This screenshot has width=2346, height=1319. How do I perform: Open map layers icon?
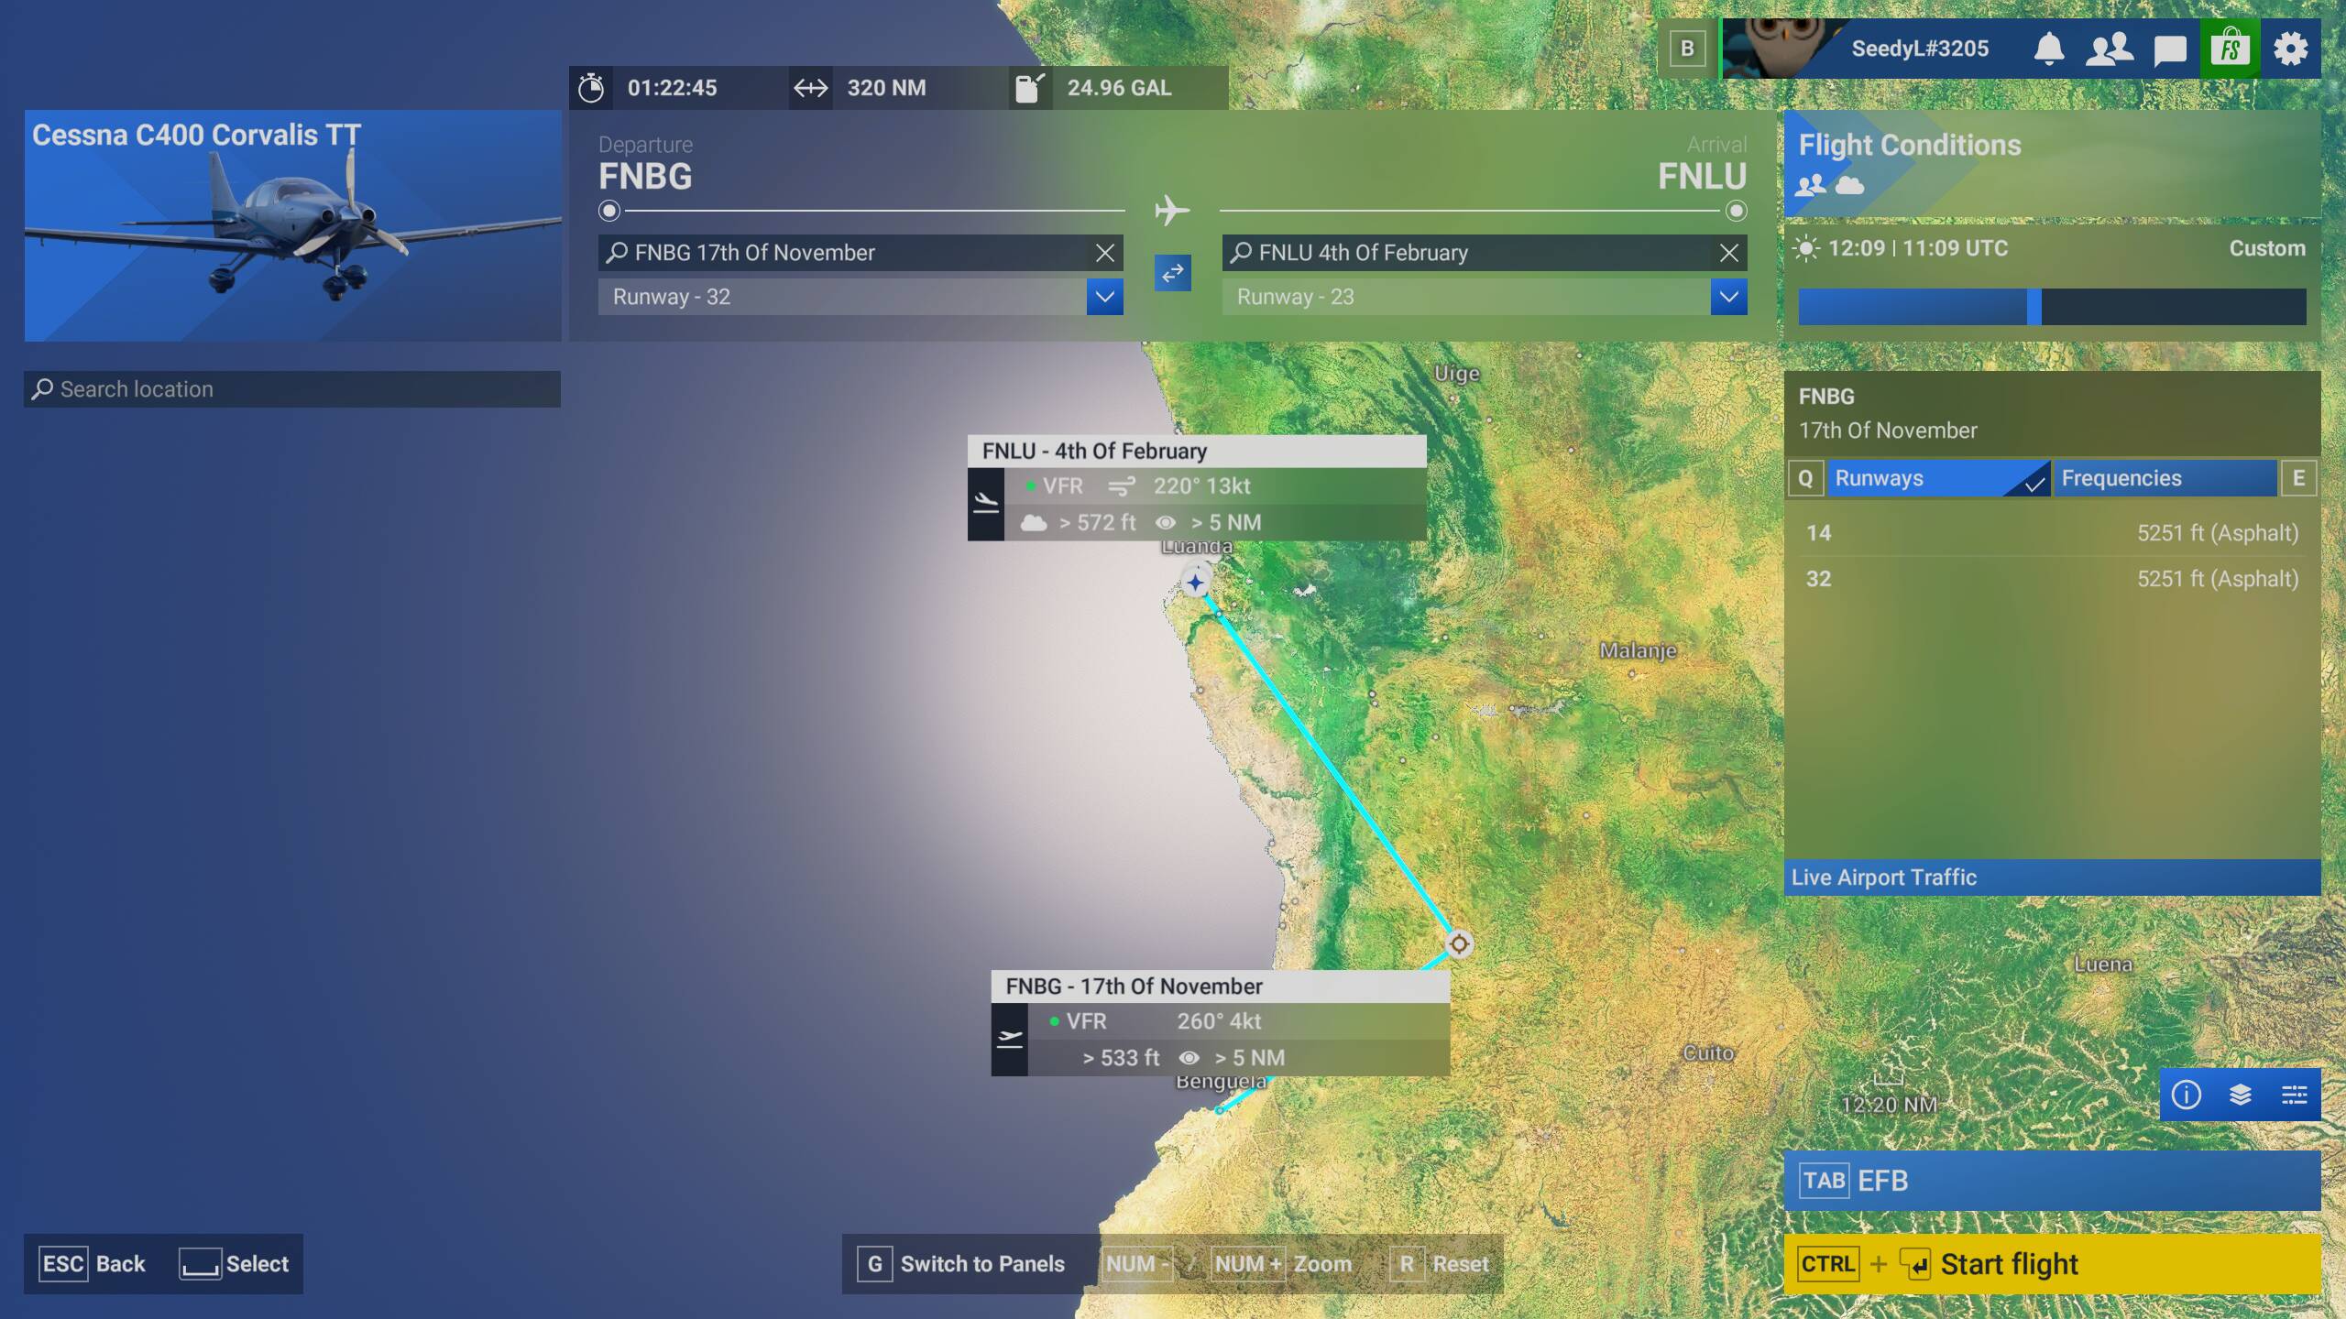click(x=2240, y=1095)
